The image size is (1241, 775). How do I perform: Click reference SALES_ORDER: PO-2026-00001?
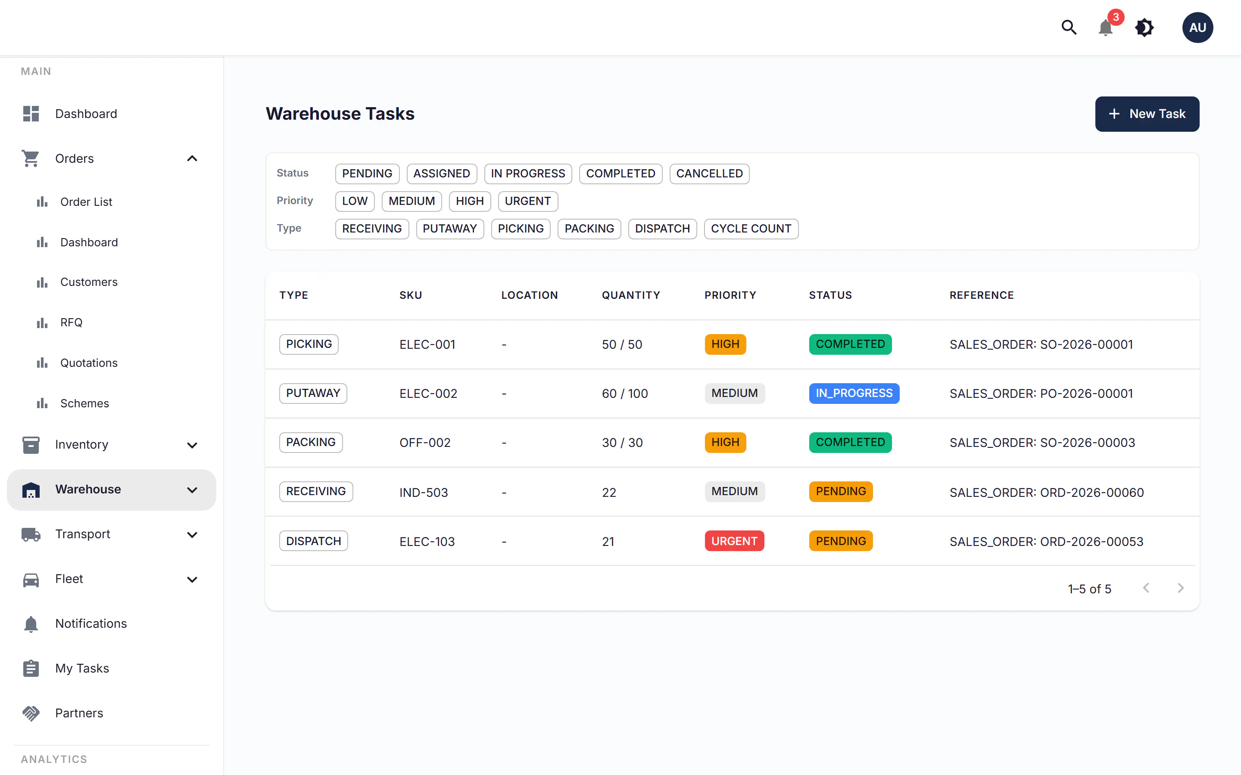tap(1041, 394)
